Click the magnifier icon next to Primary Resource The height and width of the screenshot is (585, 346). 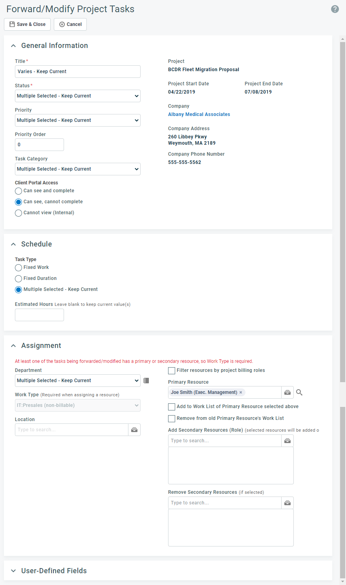click(x=299, y=392)
